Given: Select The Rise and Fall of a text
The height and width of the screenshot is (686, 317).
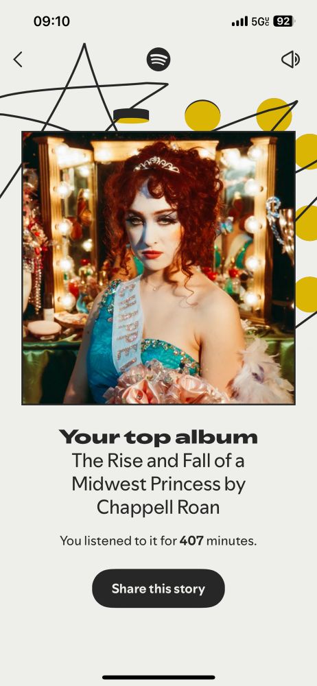Looking at the screenshot, I should click(158, 460).
